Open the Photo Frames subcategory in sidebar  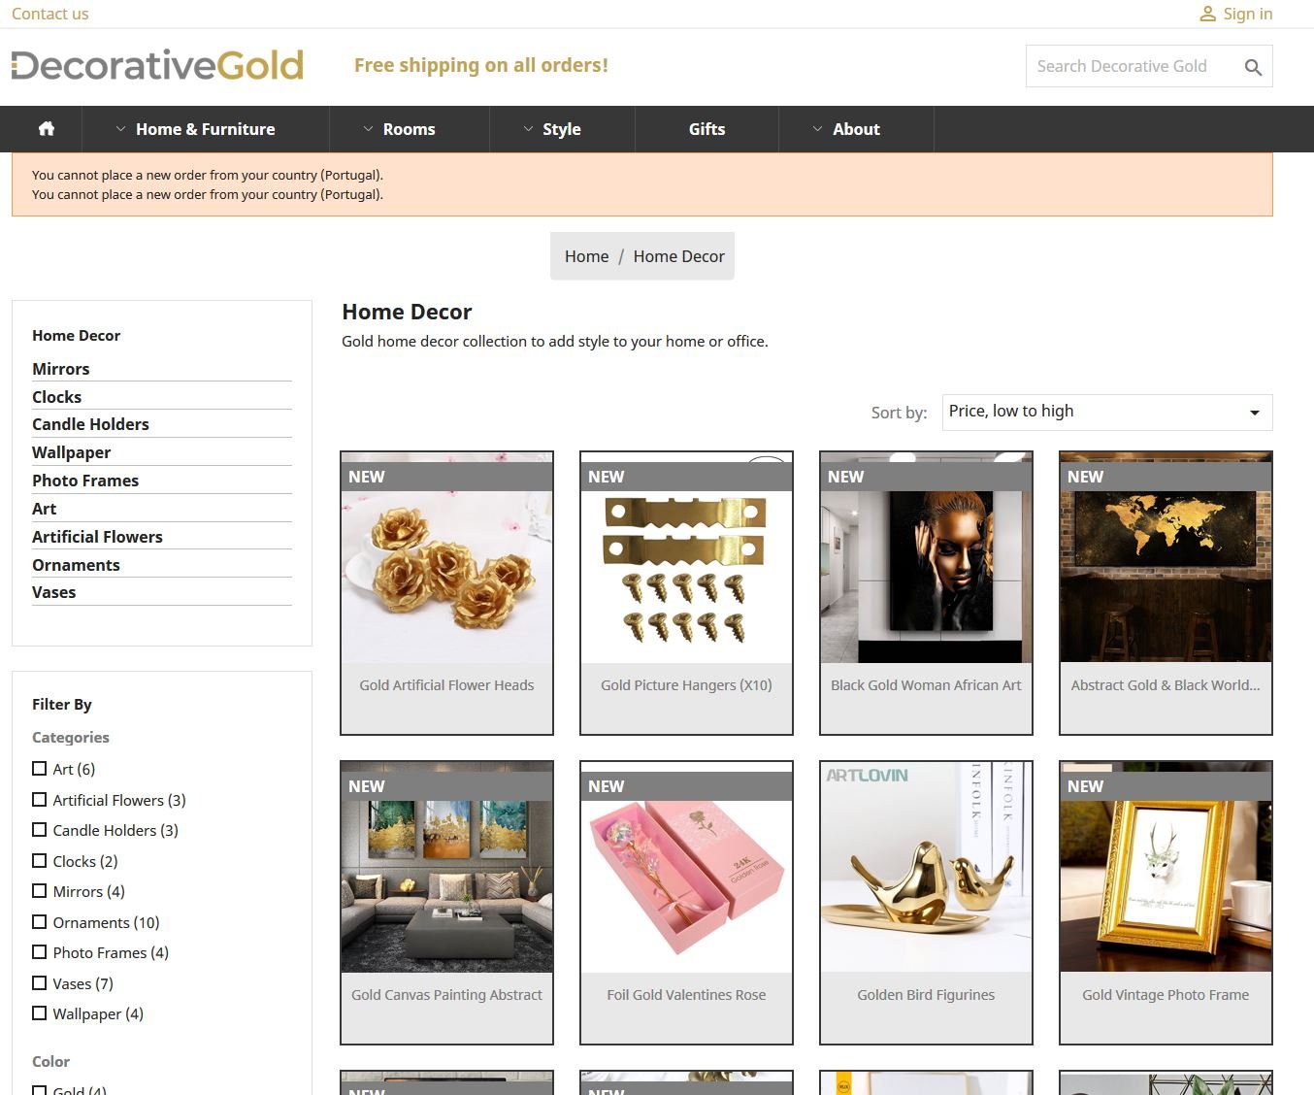(85, 481)
